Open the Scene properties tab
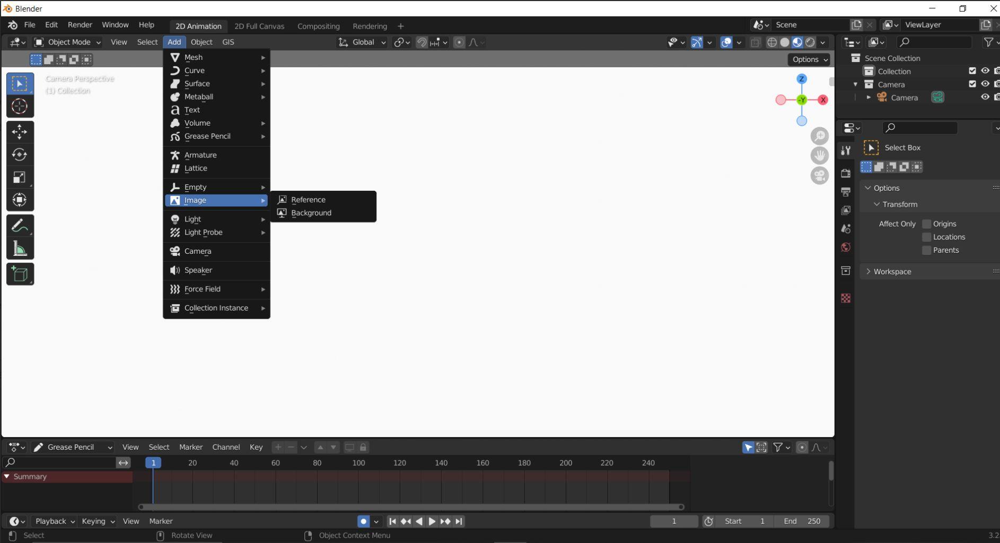 [x=846, y=229]
